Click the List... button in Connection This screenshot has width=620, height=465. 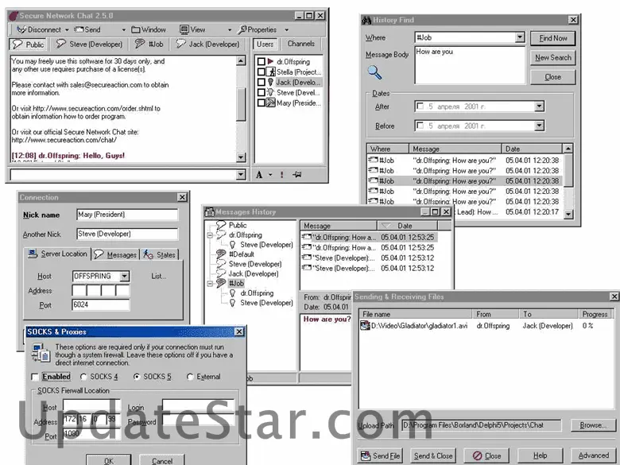point(158,276)
